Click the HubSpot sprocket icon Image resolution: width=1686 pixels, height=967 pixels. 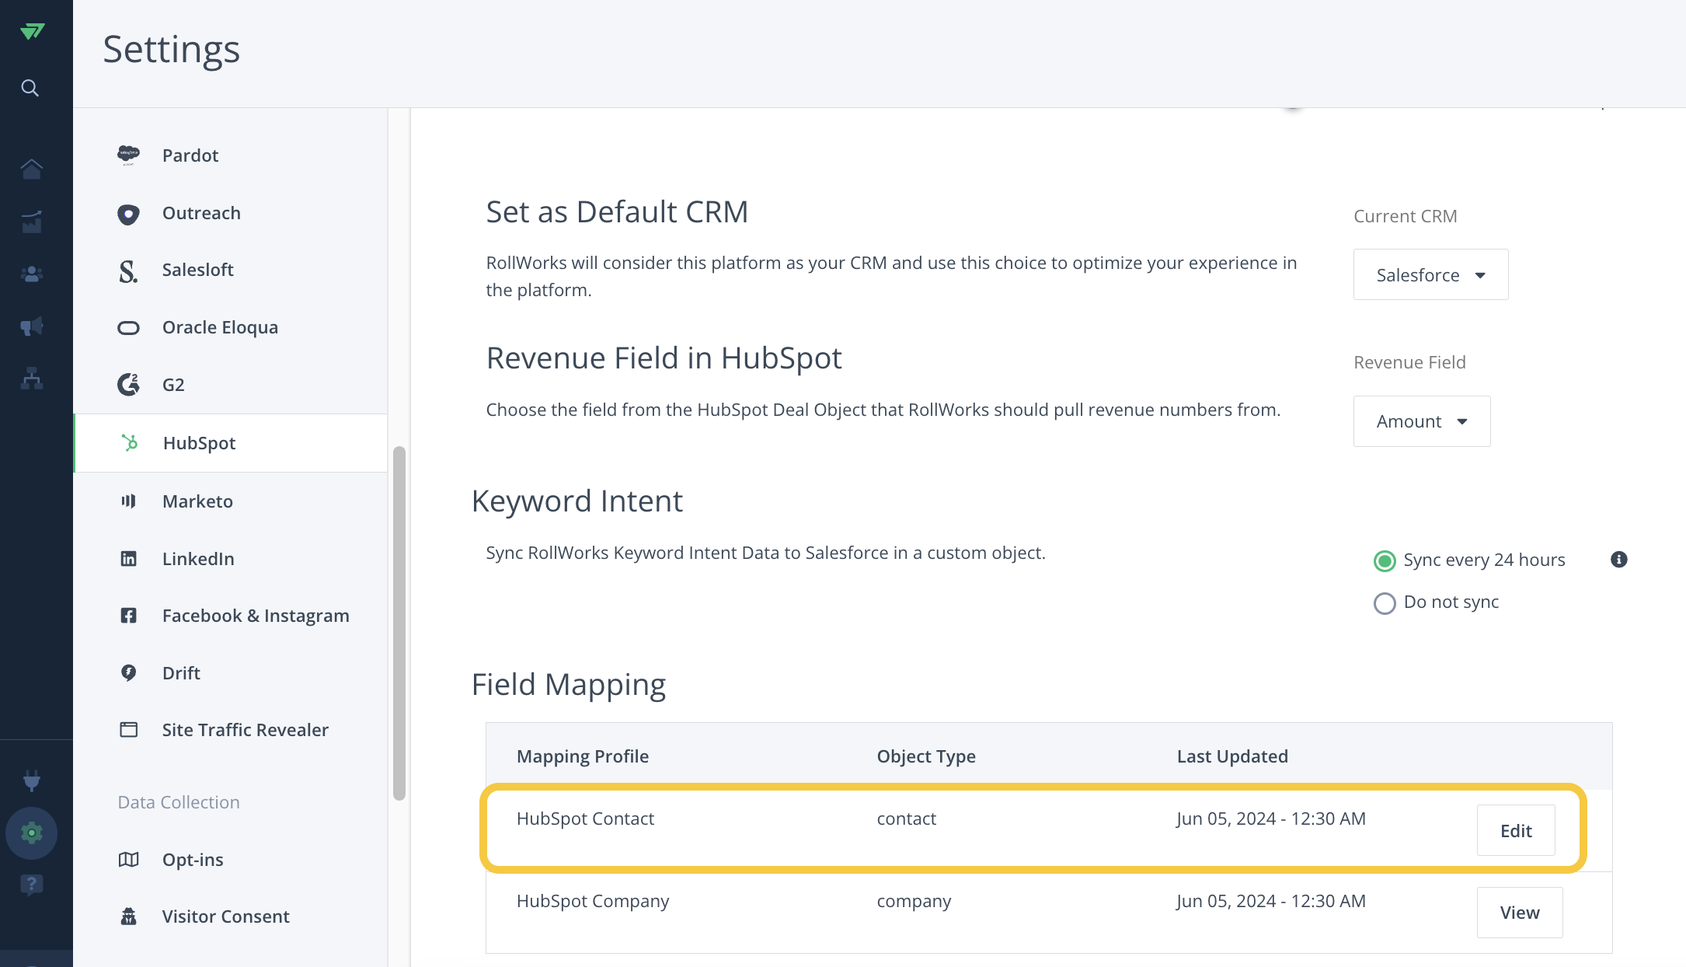130,442
